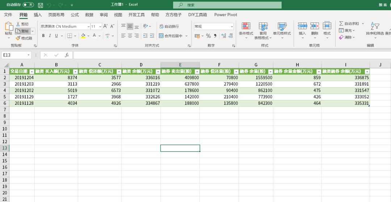Toggle Merge and Center (合并后居中)

171,36
